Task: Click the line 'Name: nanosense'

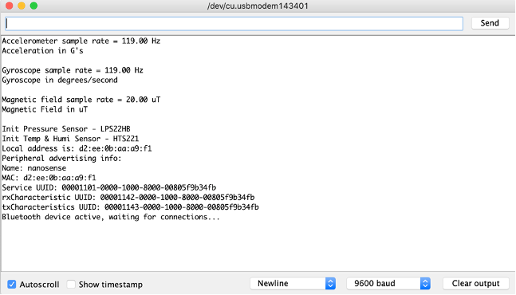Action: (x=34, y=168)
